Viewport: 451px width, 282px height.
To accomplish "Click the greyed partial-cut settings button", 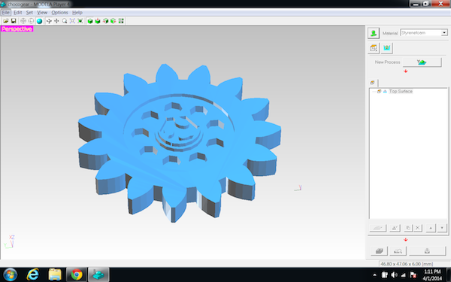I will (x=395, y=228).
